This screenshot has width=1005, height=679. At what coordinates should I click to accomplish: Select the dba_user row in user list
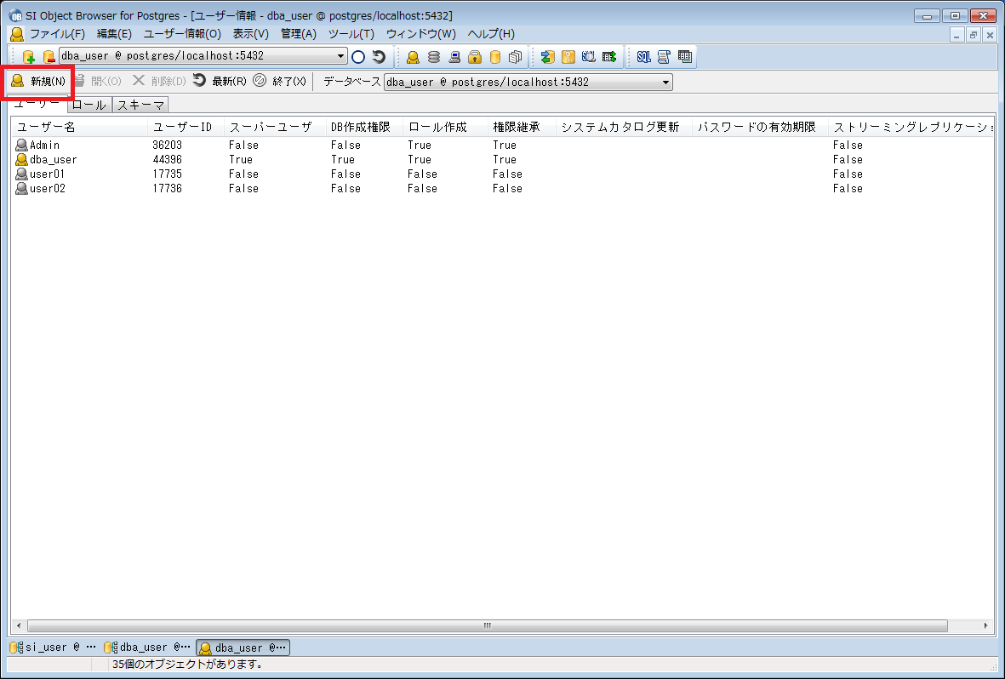pyautogui.click(x=53, y=160)
